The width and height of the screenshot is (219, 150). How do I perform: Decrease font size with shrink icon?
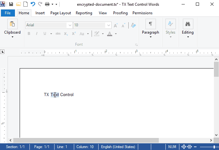click(x=123, y=25)
